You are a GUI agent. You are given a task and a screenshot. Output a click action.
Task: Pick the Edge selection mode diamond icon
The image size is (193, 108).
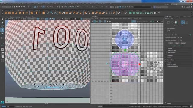tap(172, 22)
